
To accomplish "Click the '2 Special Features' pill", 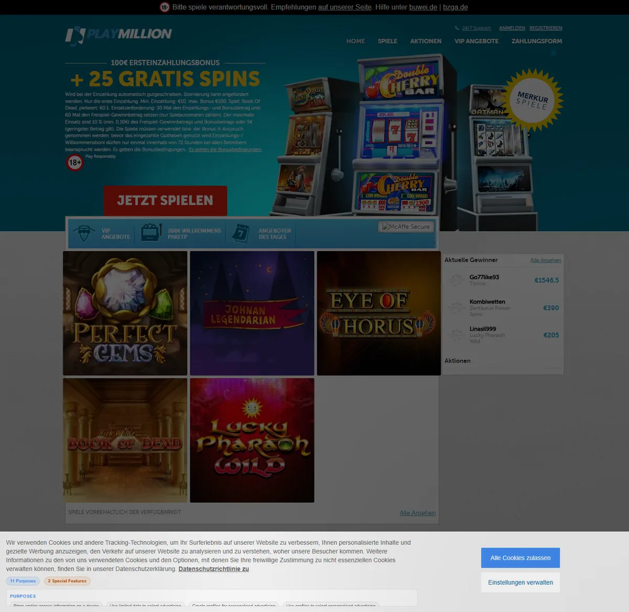I will [67, 581].
